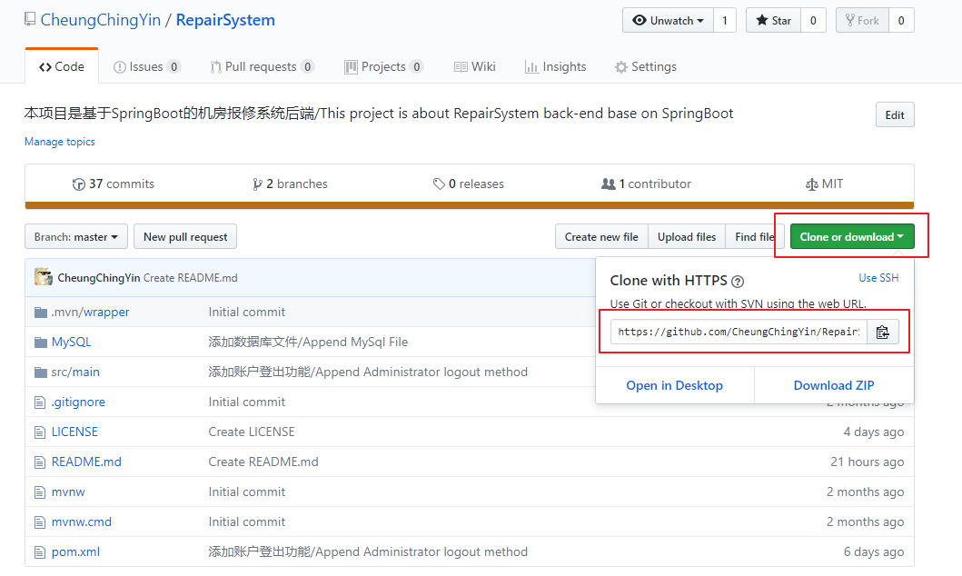Open the Projects tab
The image size is (962, 576).
coord(384,66)
